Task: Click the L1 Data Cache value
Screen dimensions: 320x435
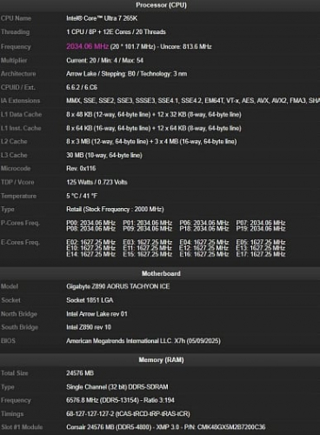Action: pos(154,115)
